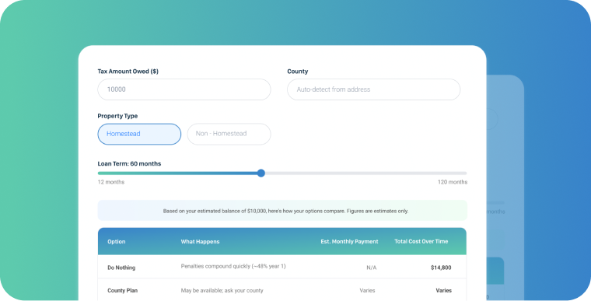591x301 pixels.
Task: Click the 'Loan Term: 60 months' label
Action: (x=129, y=163)
